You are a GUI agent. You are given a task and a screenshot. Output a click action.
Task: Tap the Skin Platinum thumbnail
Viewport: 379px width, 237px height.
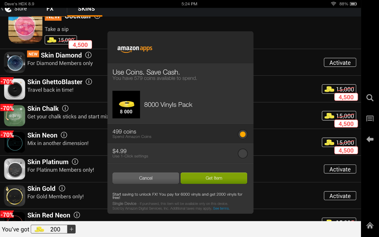pos(15,169)
